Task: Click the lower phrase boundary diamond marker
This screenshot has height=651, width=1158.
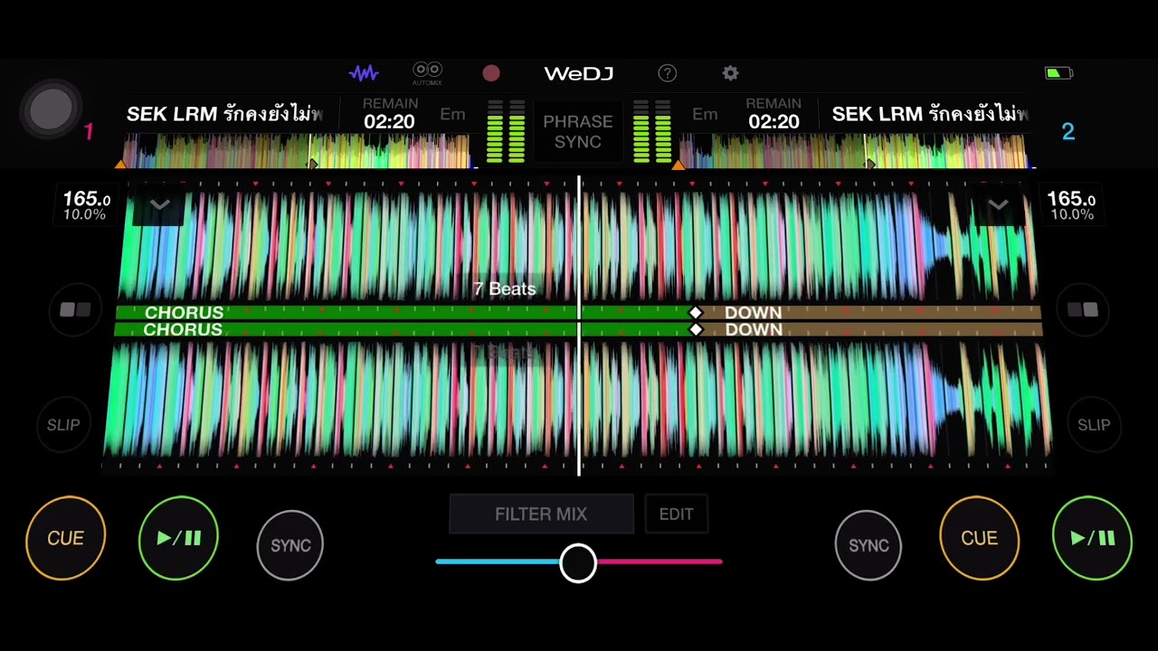Action: (x=695, y=330)
